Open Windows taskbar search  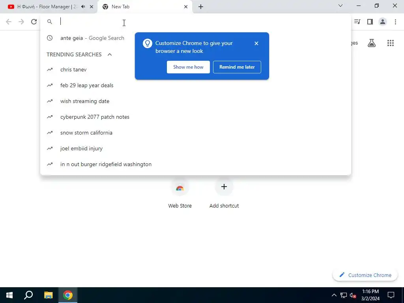point(28,295)
